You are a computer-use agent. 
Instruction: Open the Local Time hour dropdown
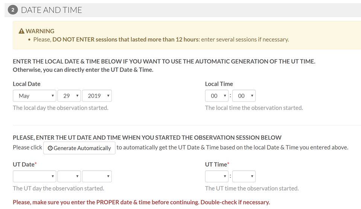(x=217, y=96)
